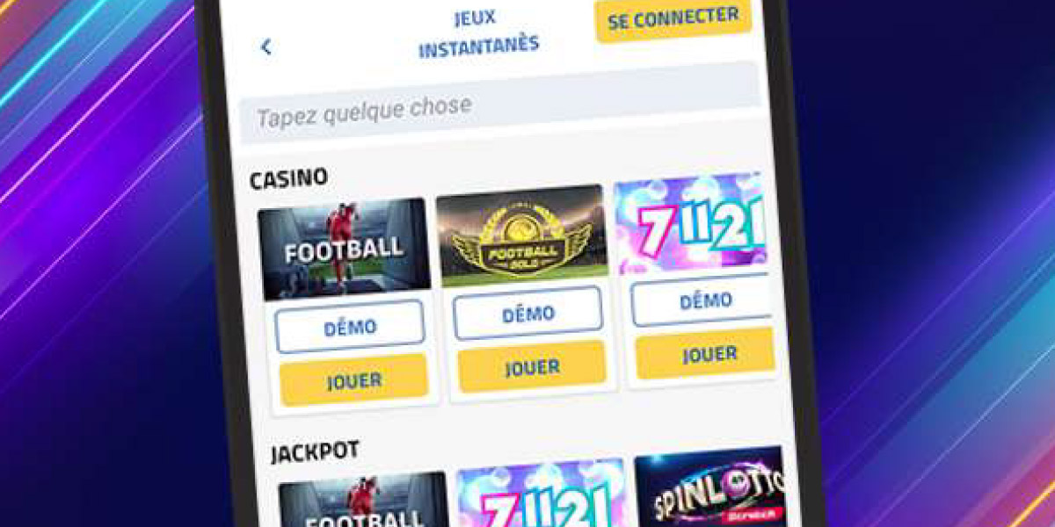
Task: Click JOUER under the 7 11 21 game
Action: 706,354
